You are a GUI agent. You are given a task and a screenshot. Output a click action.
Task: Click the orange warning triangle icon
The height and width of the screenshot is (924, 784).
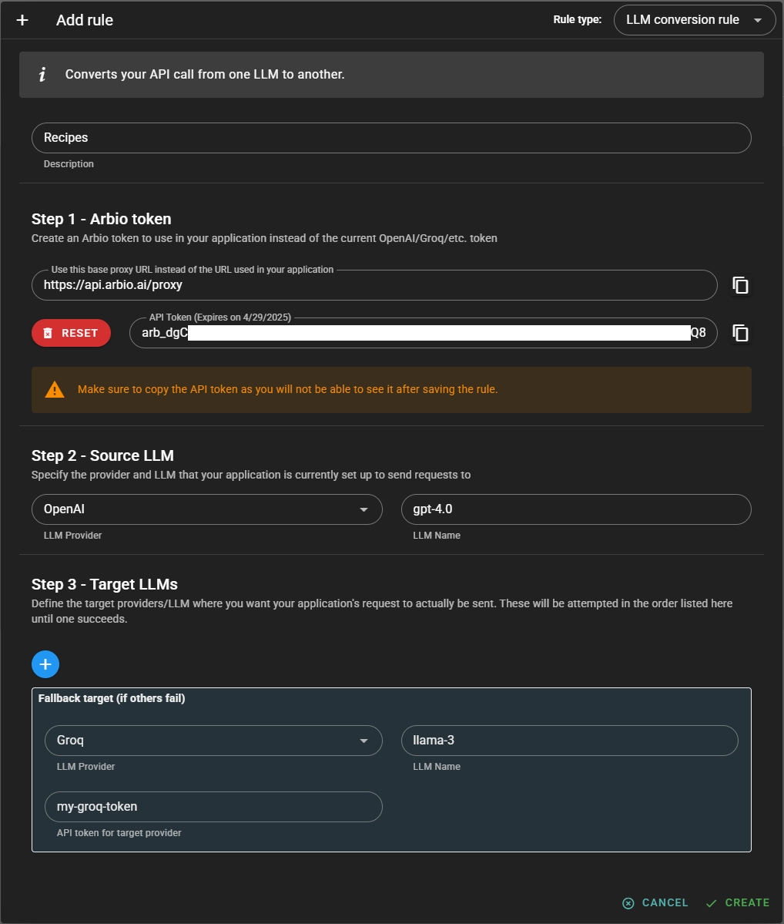pyautogui.click(x=55, y=390)
